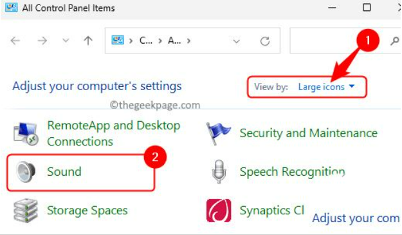Click the search magnifier icon
Image resolution: width=402 pixels, height=235 pixels.
(x=394, y=41)
